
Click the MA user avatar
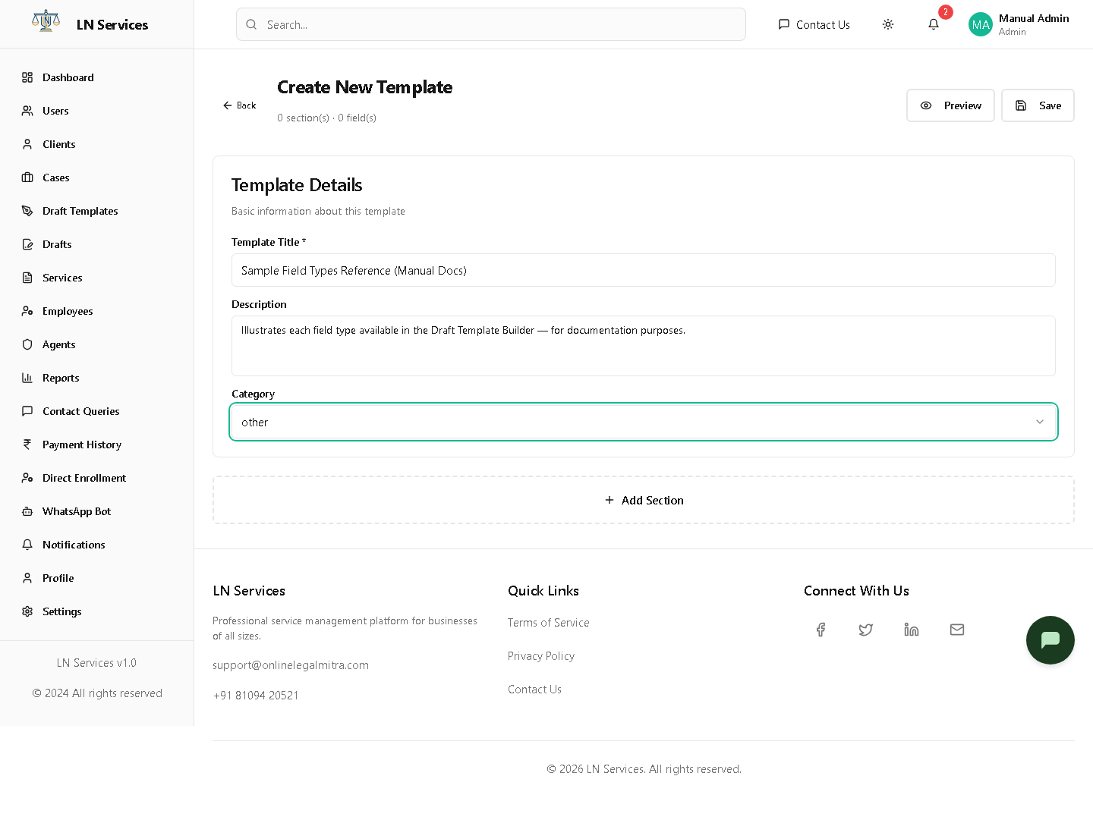point(981,24)
